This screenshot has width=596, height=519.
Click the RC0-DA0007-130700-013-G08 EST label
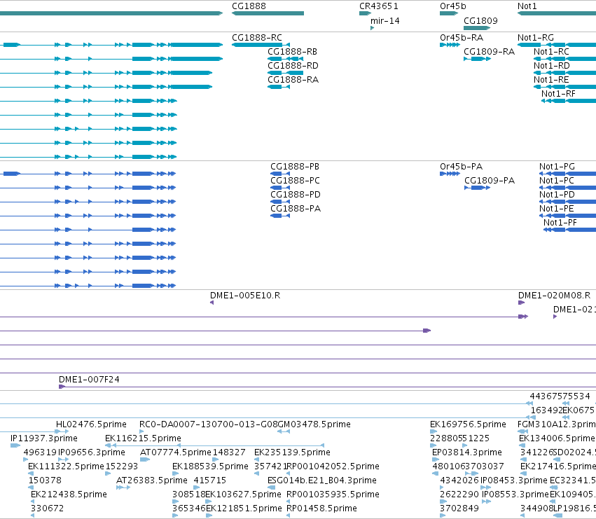tap(208, 424)
